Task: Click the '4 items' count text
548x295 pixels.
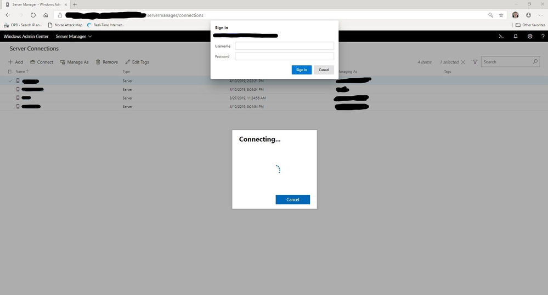Action: coord(425,62)
